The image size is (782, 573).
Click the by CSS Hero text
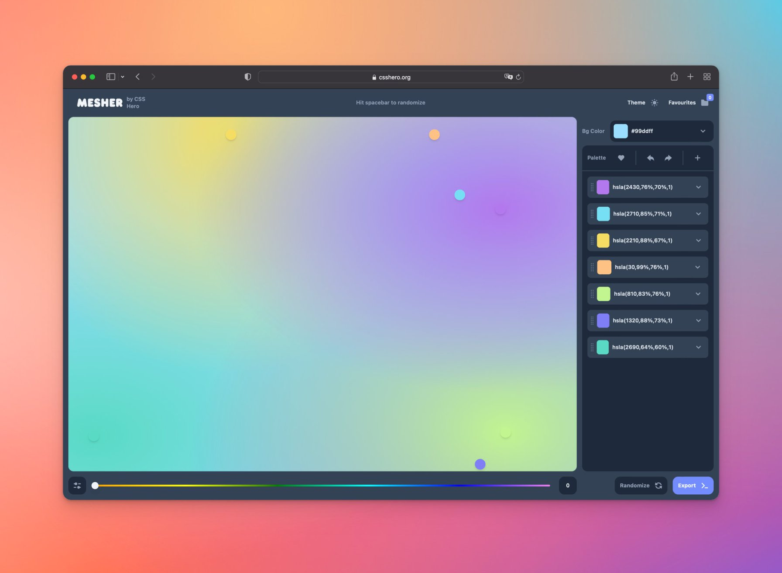tap(136, 102)
